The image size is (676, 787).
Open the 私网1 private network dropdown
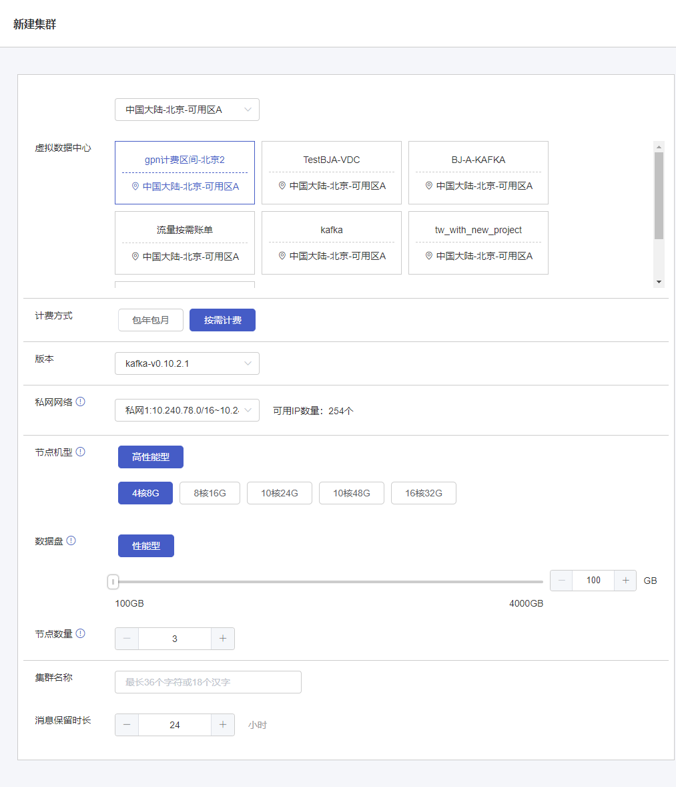pos(187,410)
